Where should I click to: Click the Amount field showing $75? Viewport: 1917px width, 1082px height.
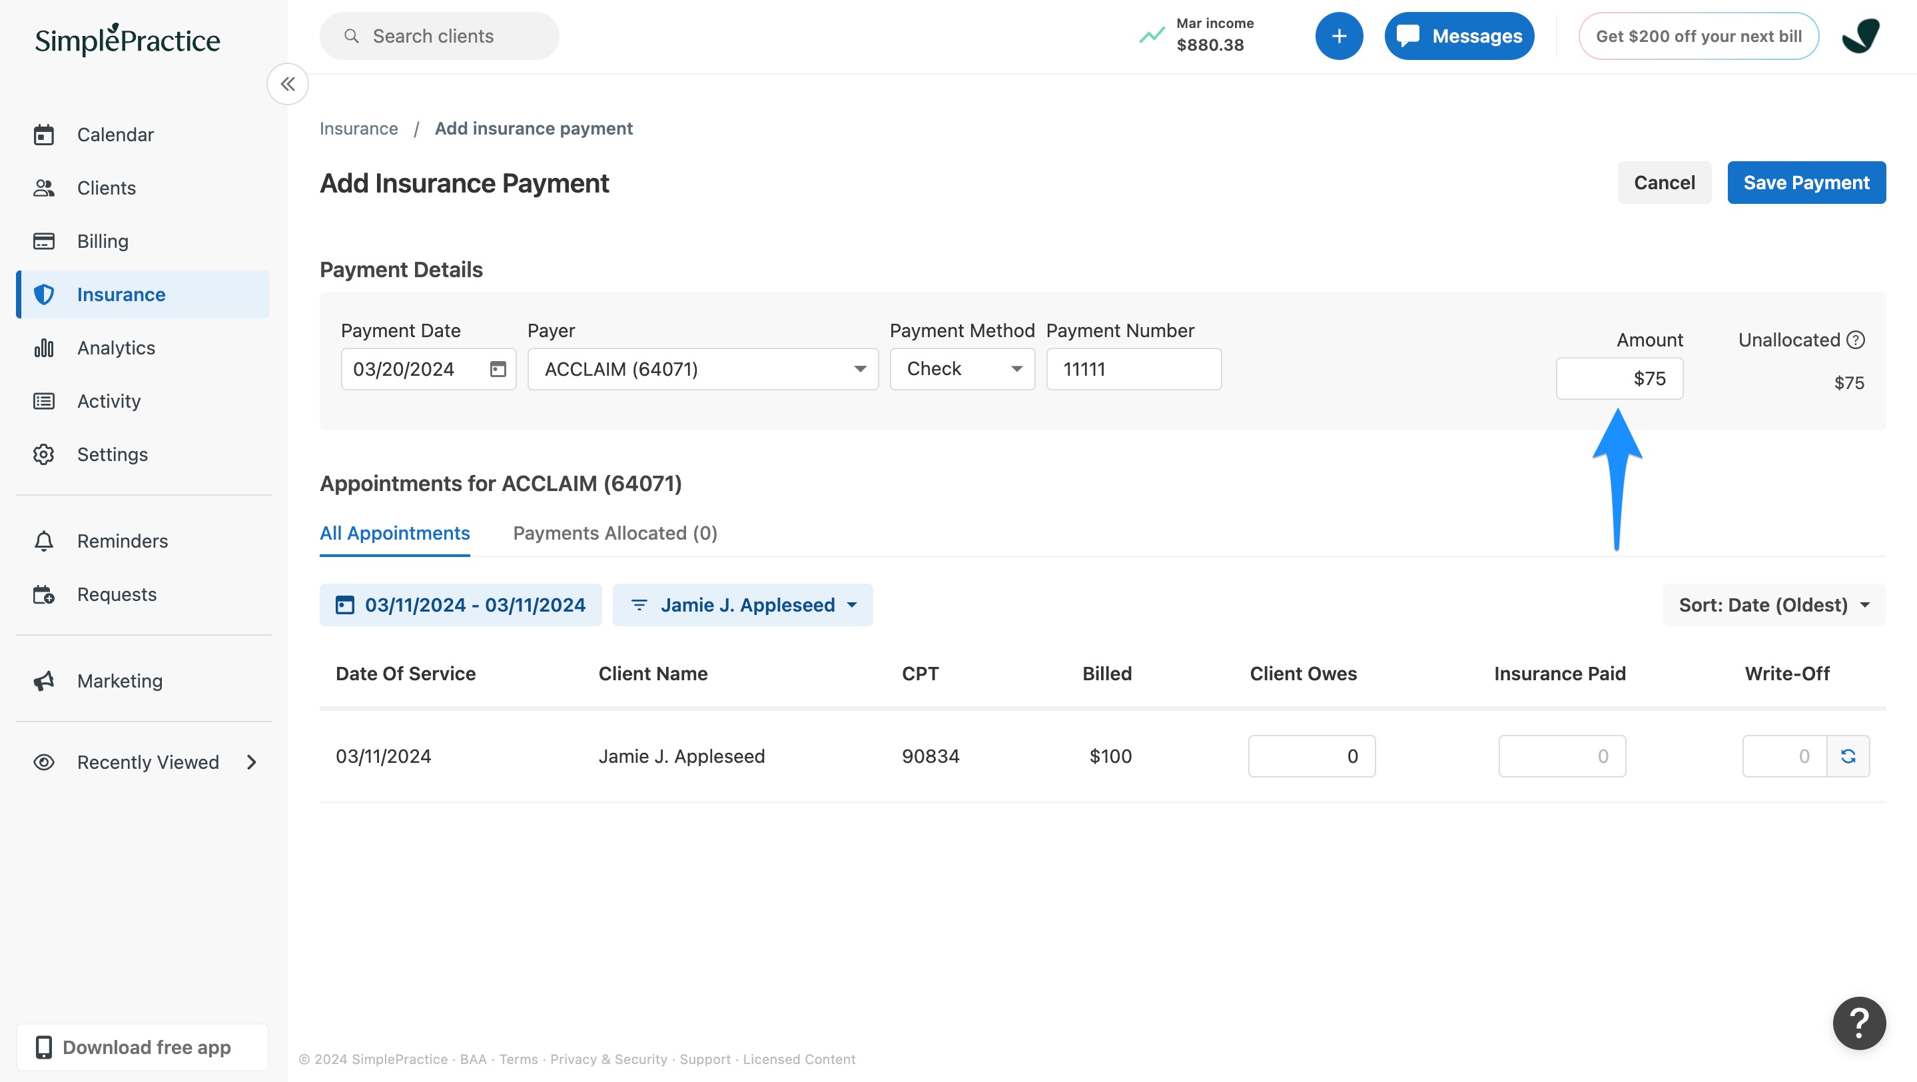point(1619,379)
